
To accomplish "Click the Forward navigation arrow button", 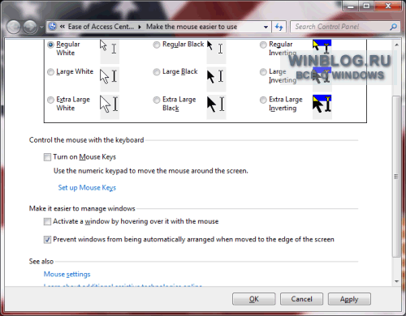I will coord(30,27).
